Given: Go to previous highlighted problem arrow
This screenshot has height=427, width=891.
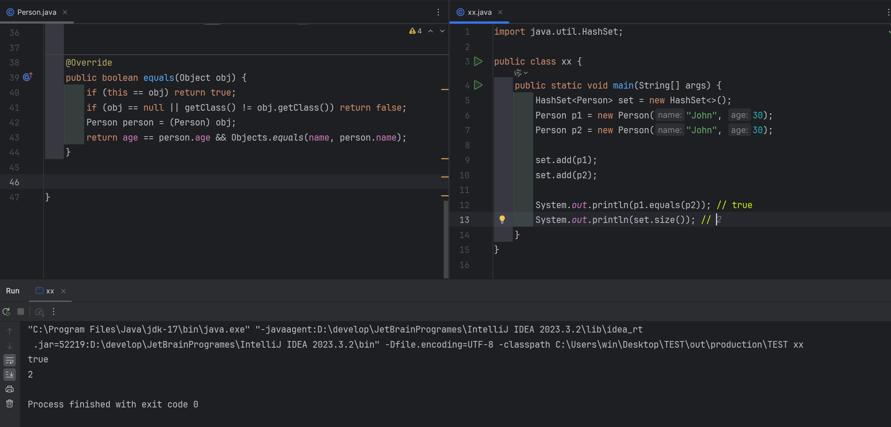Looking at the screenshot, I should pyautogui.click(x=431, y=31).
